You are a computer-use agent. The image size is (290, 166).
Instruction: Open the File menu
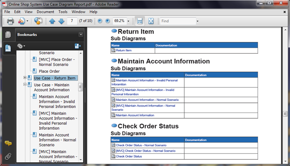point(7,12)
